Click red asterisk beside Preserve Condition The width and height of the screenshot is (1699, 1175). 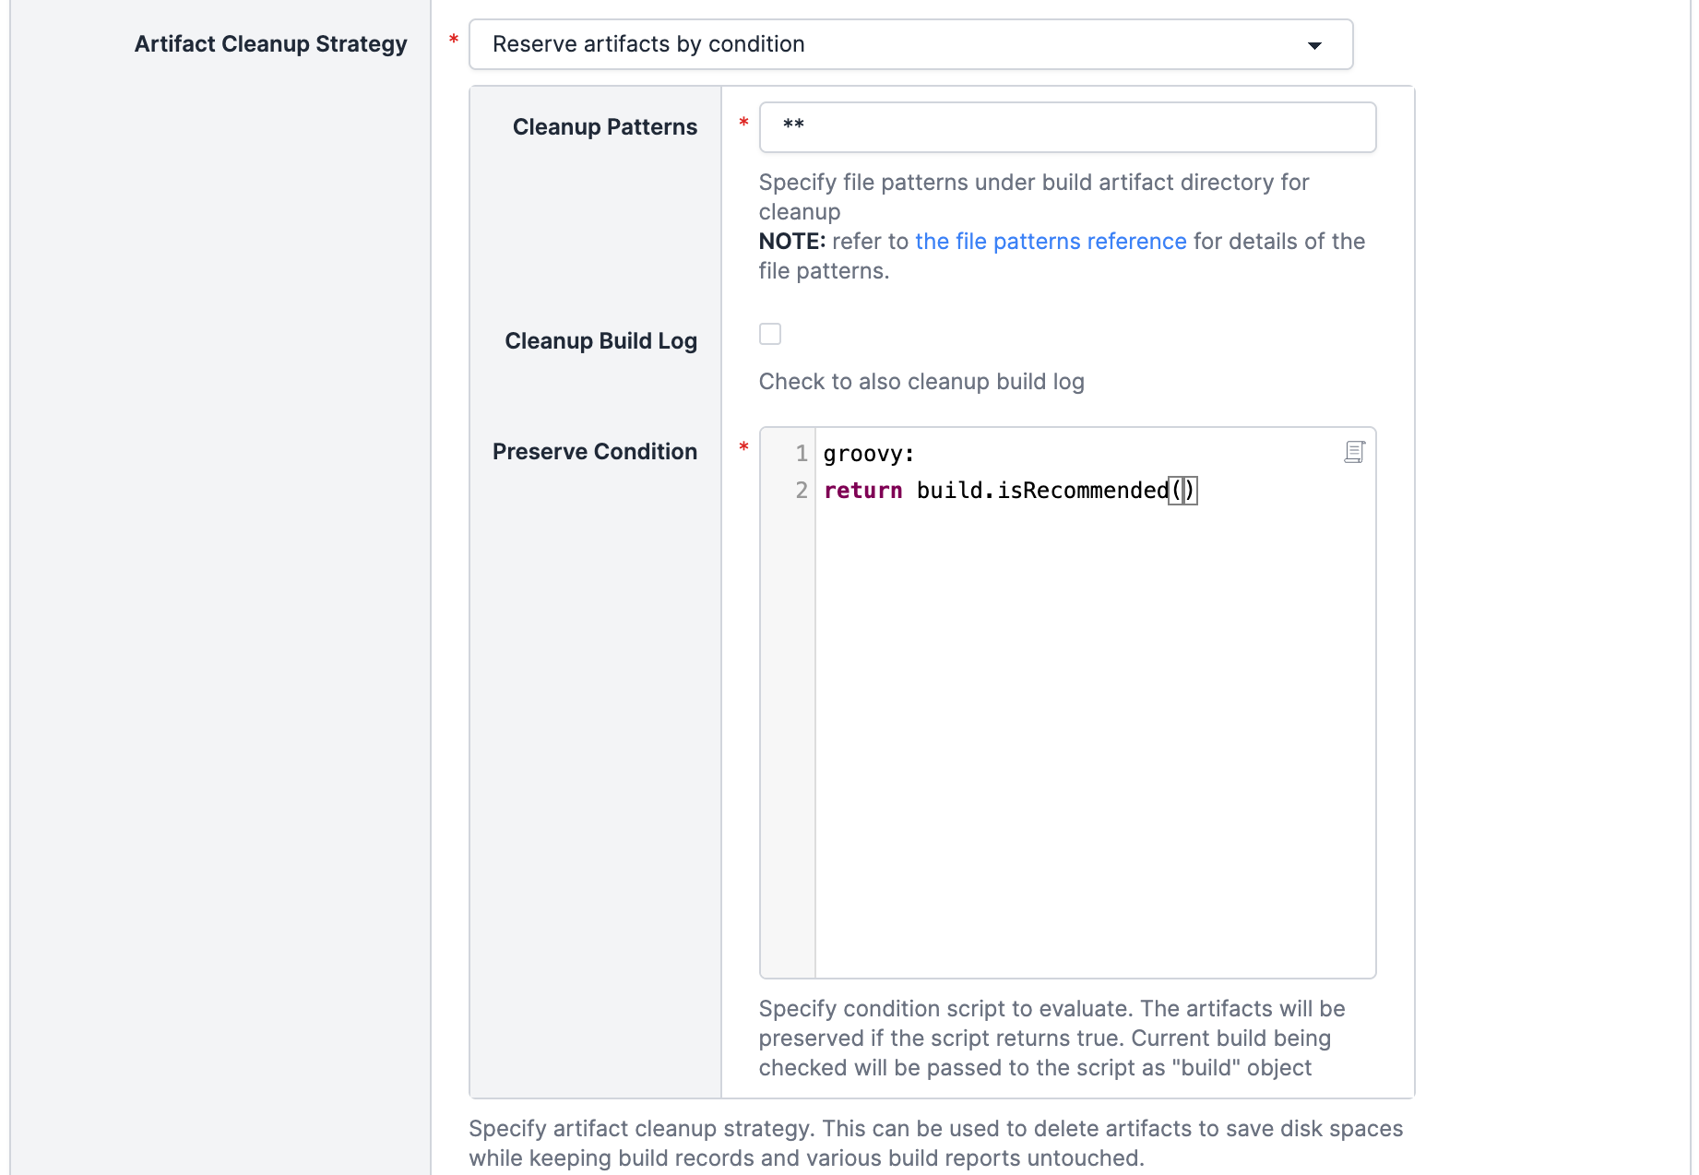pyautogui.click(x=743, y=447)
